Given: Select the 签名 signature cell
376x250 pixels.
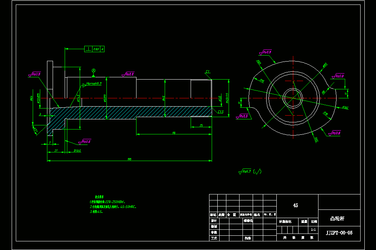Looking at the screenshot, I should pos(257,215).
